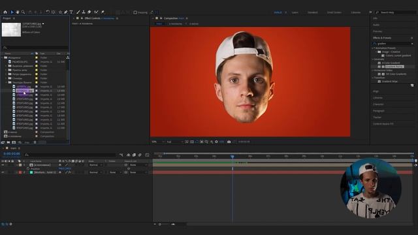Click the Interpret Footage icon in Project footer
Image resolution: width=418 pixels, height=235 pixels.
click(x=3, y=142)
